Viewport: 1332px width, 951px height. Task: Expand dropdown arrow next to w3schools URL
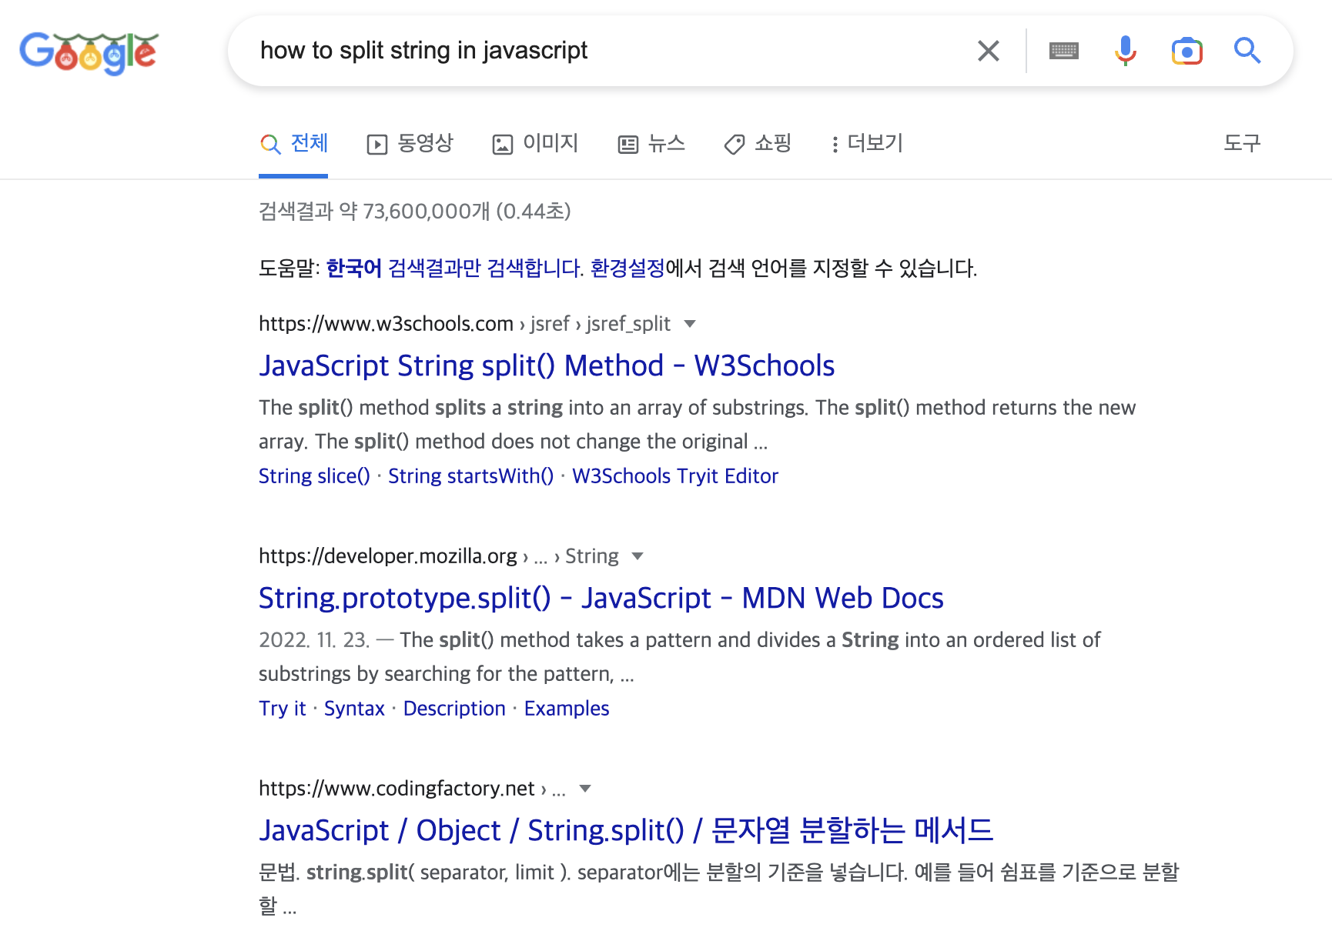(x=690, y=324)
